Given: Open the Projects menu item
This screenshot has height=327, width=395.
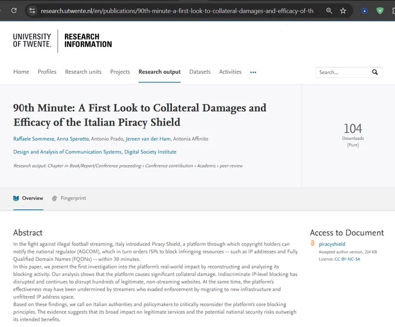Looking at the screenshot, I should [x=120, y=72].
